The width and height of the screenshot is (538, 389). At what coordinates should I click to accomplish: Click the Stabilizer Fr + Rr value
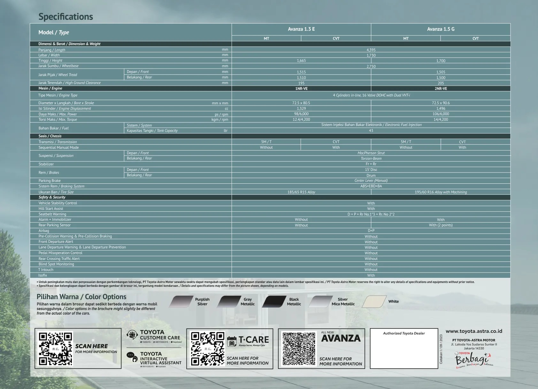click(x=371, y=164)
